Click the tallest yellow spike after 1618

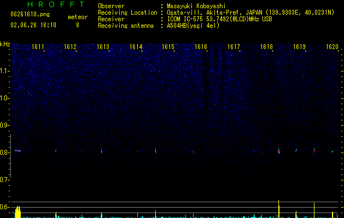pyautogui.click(x=279, y=209)
